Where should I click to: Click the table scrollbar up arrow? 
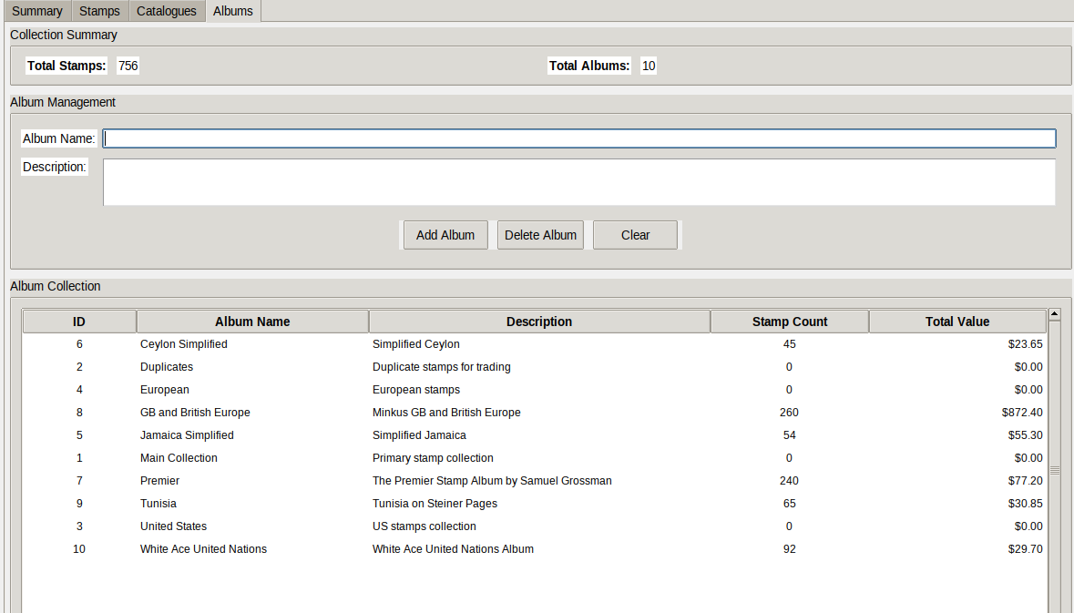tap(1055, 314)
